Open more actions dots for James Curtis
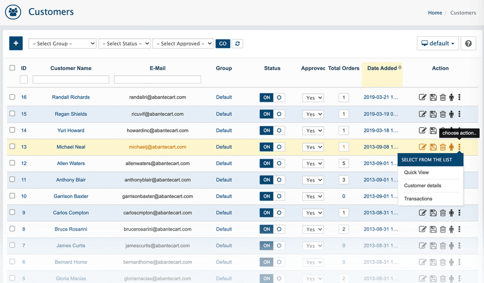The image size is (484, 283). point(459,246)
